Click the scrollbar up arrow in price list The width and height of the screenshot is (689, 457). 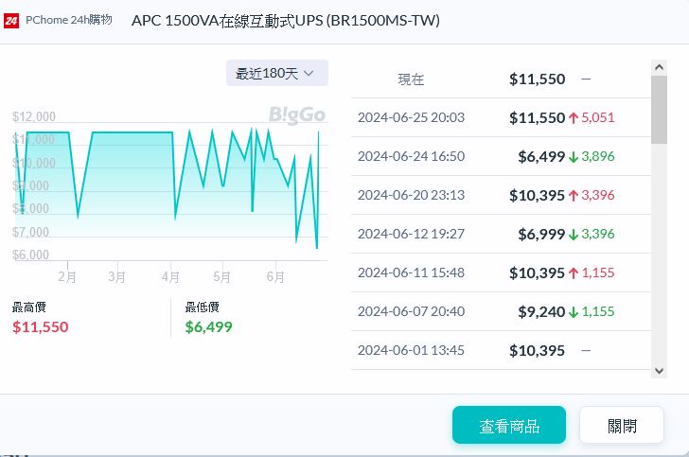click(x=660, y=67)
